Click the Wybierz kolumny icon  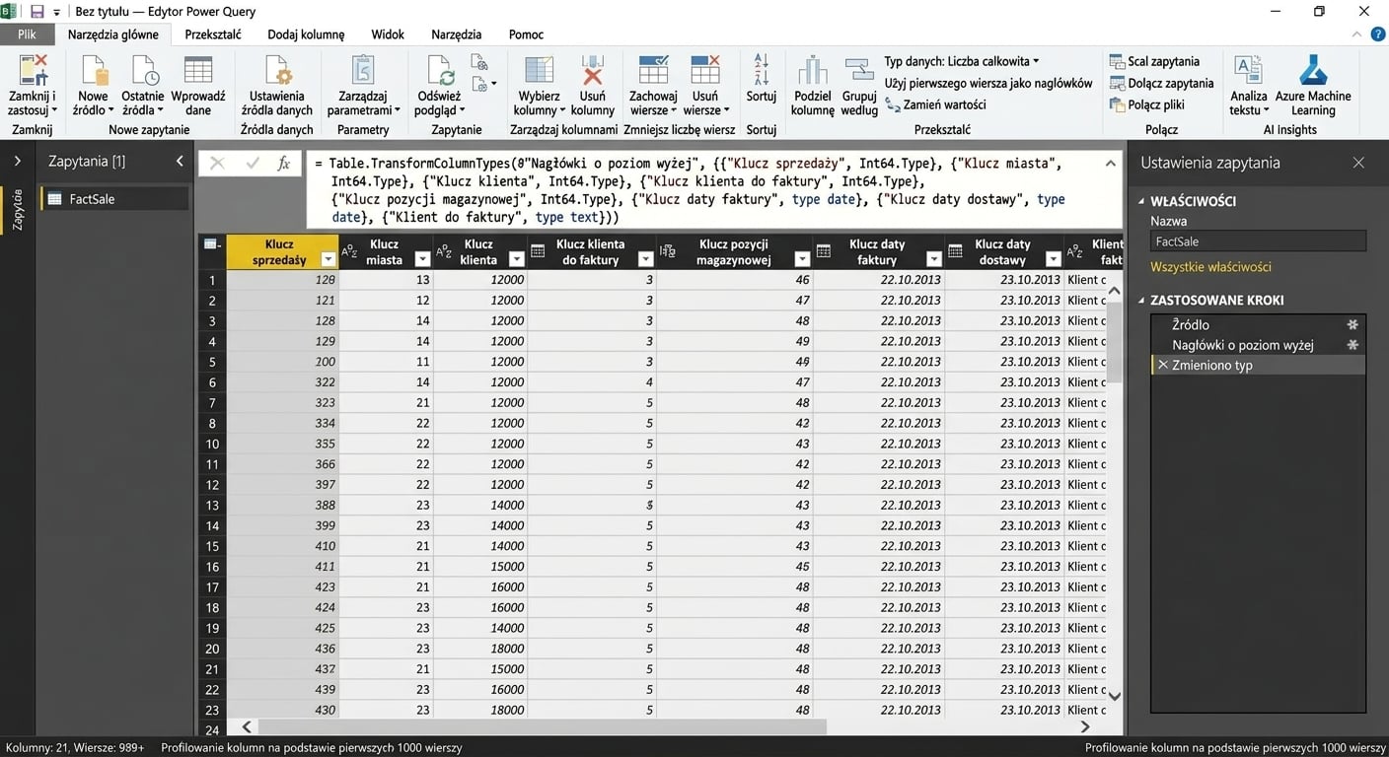coord(539,71)
